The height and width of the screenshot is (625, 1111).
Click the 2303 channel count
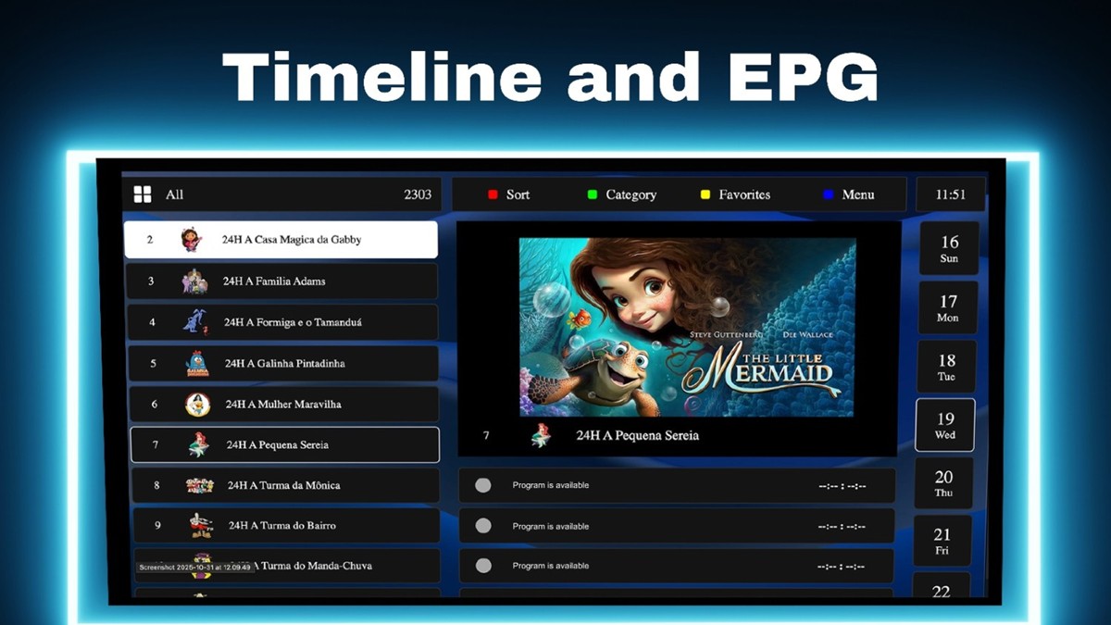[418, 194]
